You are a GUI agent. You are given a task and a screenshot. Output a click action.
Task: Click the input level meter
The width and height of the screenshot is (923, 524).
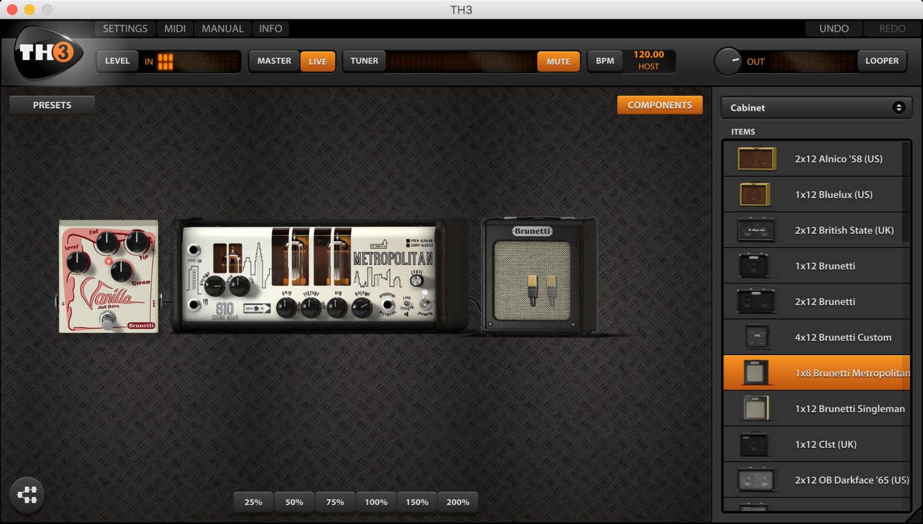(x=198, y=61)
